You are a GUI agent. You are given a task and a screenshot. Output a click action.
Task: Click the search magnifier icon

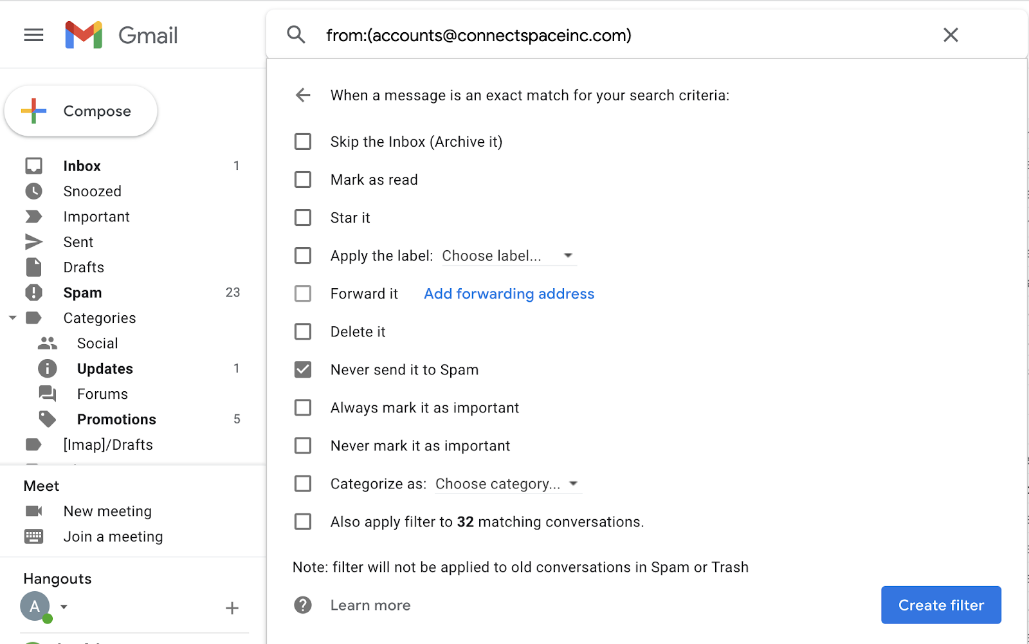pyautogui.click(x=296, y=35)
